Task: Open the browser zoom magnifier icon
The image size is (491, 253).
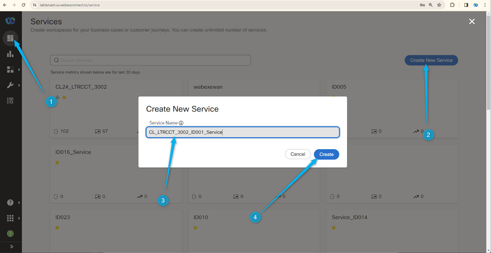Action: (431, 5)
